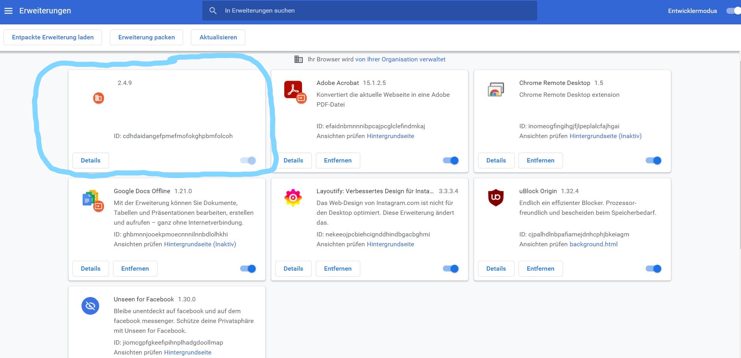
Task: Open Details for Google Docs Offline
Action: click(91, 269)
